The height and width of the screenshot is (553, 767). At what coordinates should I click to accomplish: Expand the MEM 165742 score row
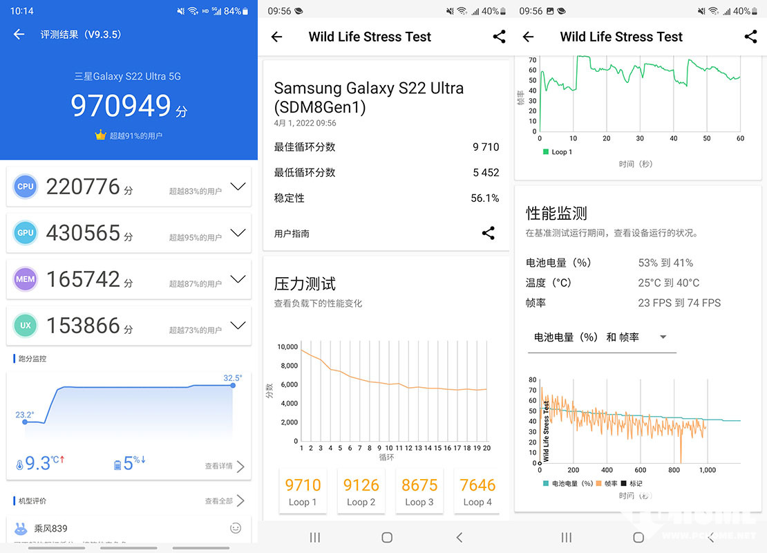pos(238,279)
